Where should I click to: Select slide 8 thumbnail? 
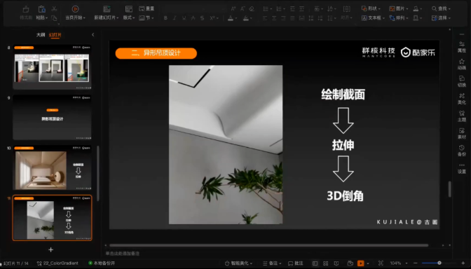coord(52,67)
